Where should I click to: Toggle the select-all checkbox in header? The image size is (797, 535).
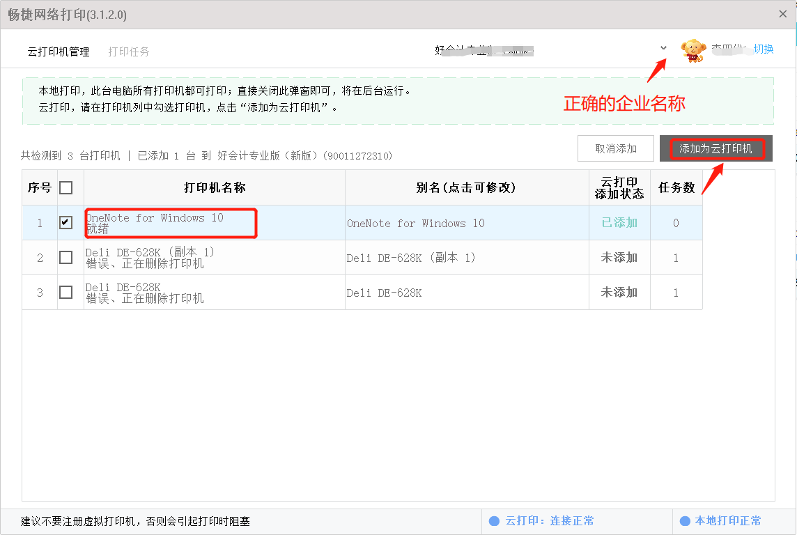(x=65, y=187)
